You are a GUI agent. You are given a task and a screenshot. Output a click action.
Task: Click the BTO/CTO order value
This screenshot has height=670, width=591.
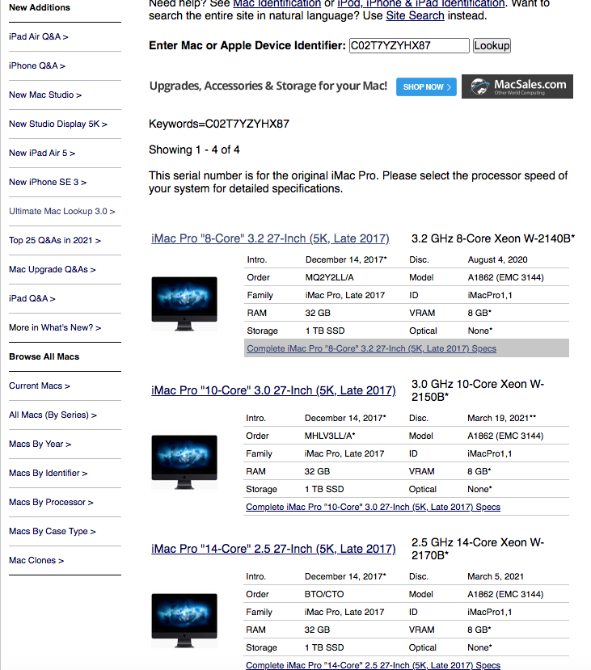pos(324,594)
